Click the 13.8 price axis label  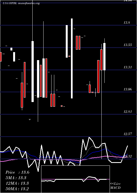pos(127,23)
